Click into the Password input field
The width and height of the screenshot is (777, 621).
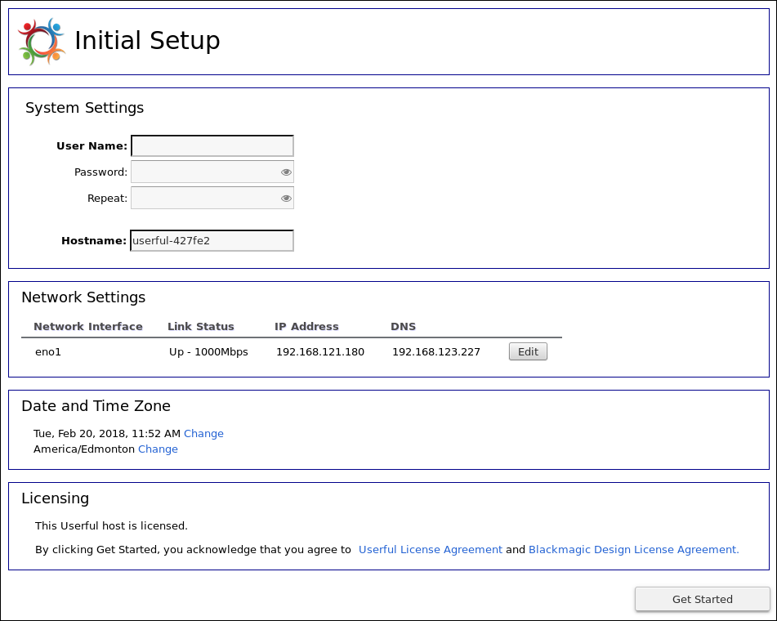point(212,172)
